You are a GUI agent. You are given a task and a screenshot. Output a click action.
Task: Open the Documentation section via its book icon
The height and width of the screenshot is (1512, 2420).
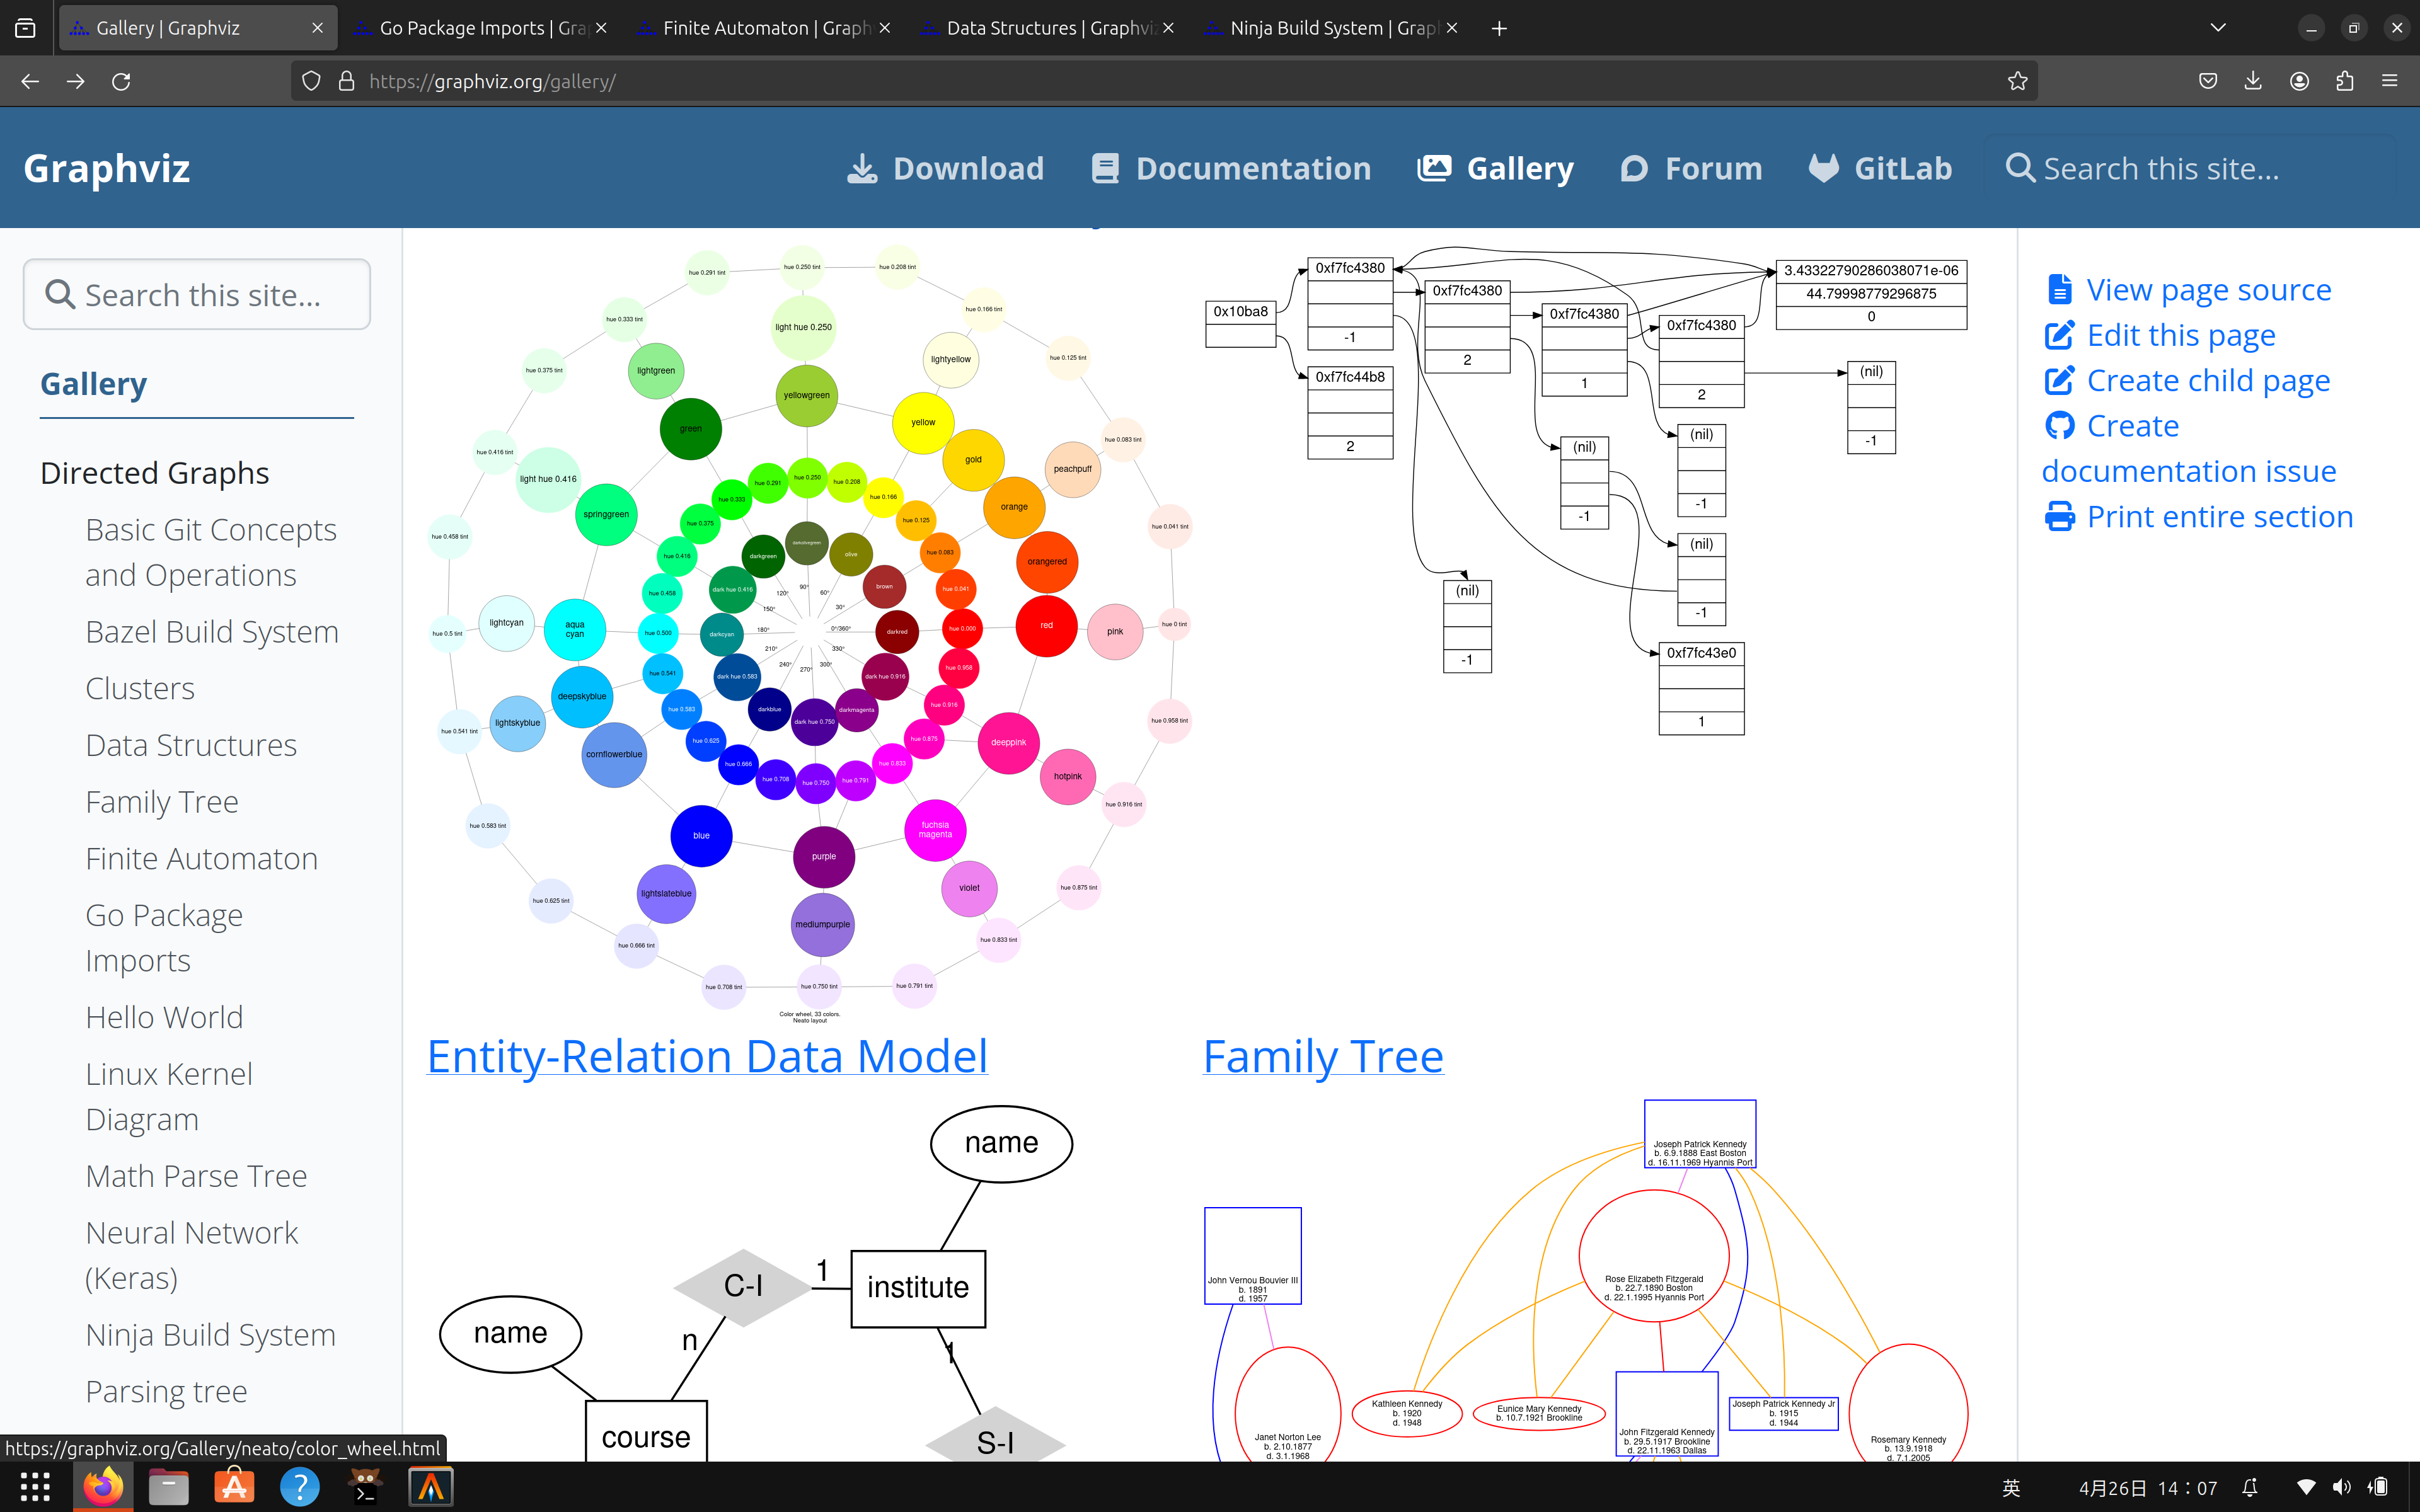point(1105,168)
